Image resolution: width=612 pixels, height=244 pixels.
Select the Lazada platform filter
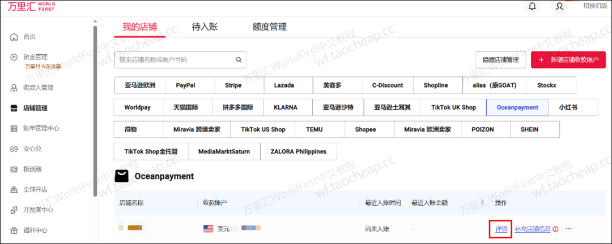(x=288, y=85)
